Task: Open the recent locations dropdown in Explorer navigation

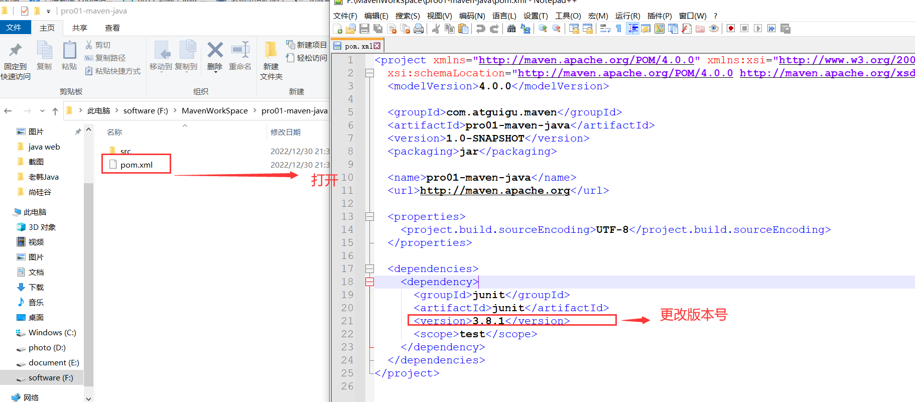Action: [x=42, y=111]
